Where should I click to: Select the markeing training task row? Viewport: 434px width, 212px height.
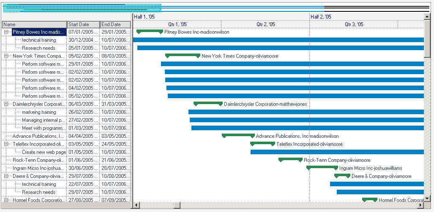(x=39, y=112)
